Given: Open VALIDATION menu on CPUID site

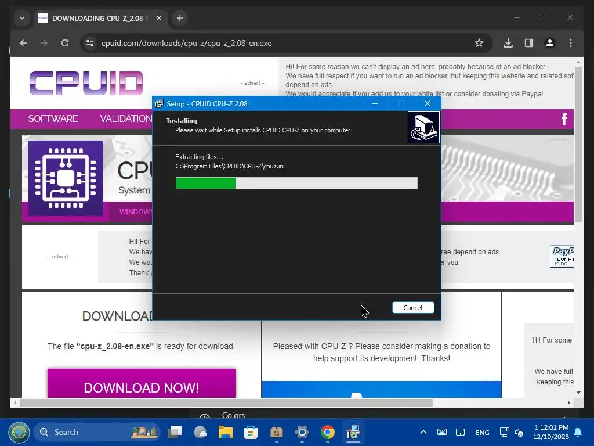Looking at the screenshot, I should [x=126, y=118].
